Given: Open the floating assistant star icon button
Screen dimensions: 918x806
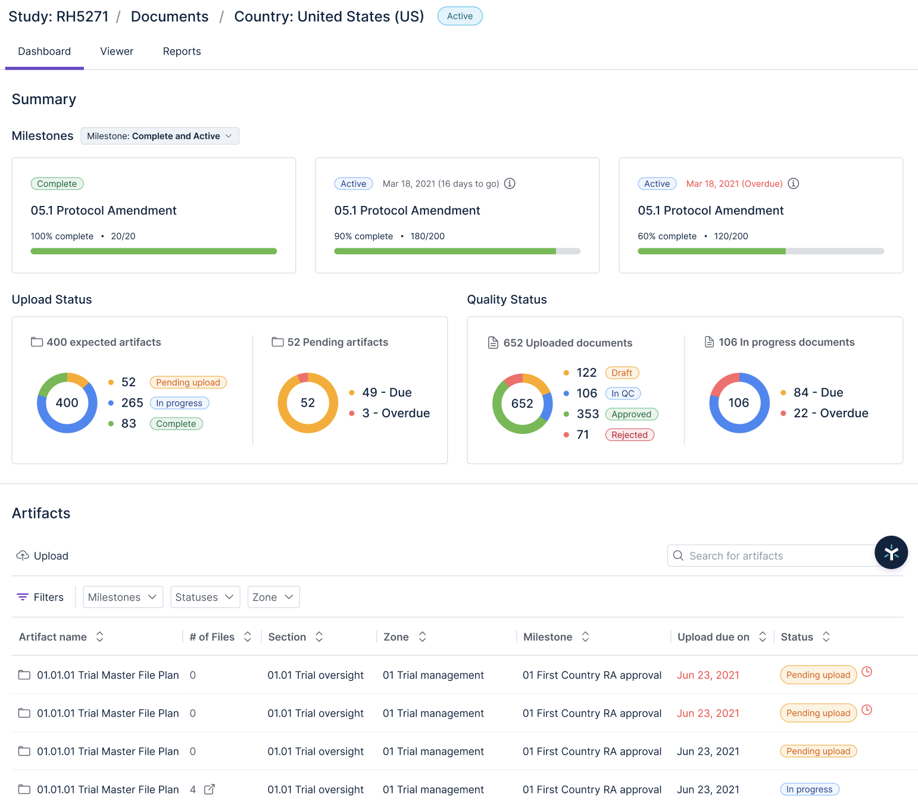Looking at the screenshot, I should point(891,552).
